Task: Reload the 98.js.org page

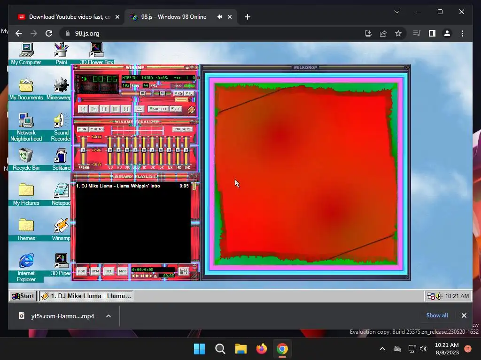Action: click(49, 33)
